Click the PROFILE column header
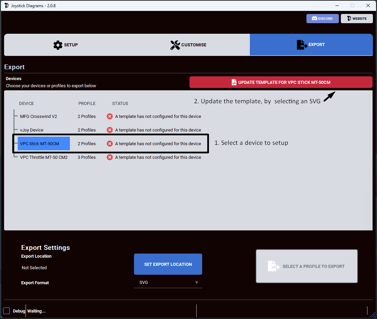The height and width of the screenshot is (319, 377). pyautogui.click(x=87, y=103)
